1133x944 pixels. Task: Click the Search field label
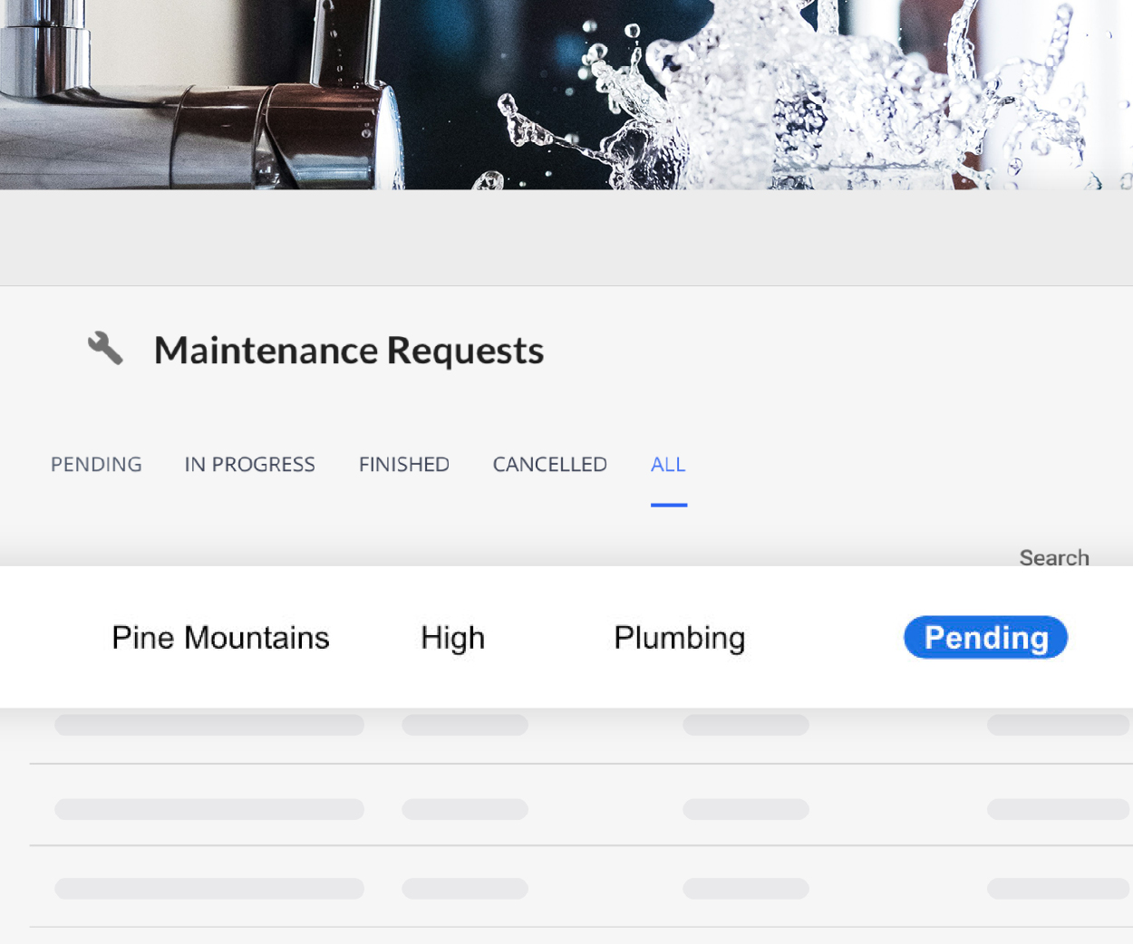pyautogui.click(x=1053, y=556)
